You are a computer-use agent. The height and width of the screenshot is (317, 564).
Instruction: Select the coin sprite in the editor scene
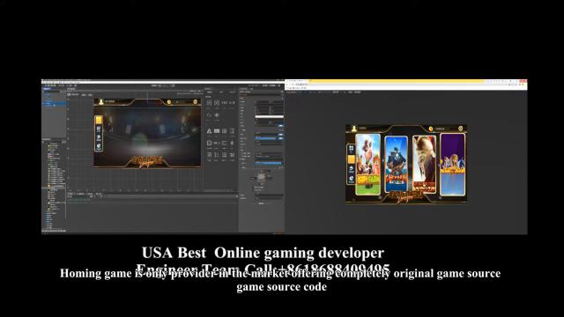coord(169,102)
